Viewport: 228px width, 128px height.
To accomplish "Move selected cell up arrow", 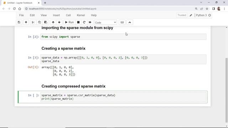I will (x=53, y=22).
